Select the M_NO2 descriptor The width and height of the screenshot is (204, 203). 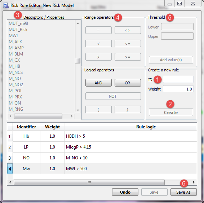coord(16,85)
